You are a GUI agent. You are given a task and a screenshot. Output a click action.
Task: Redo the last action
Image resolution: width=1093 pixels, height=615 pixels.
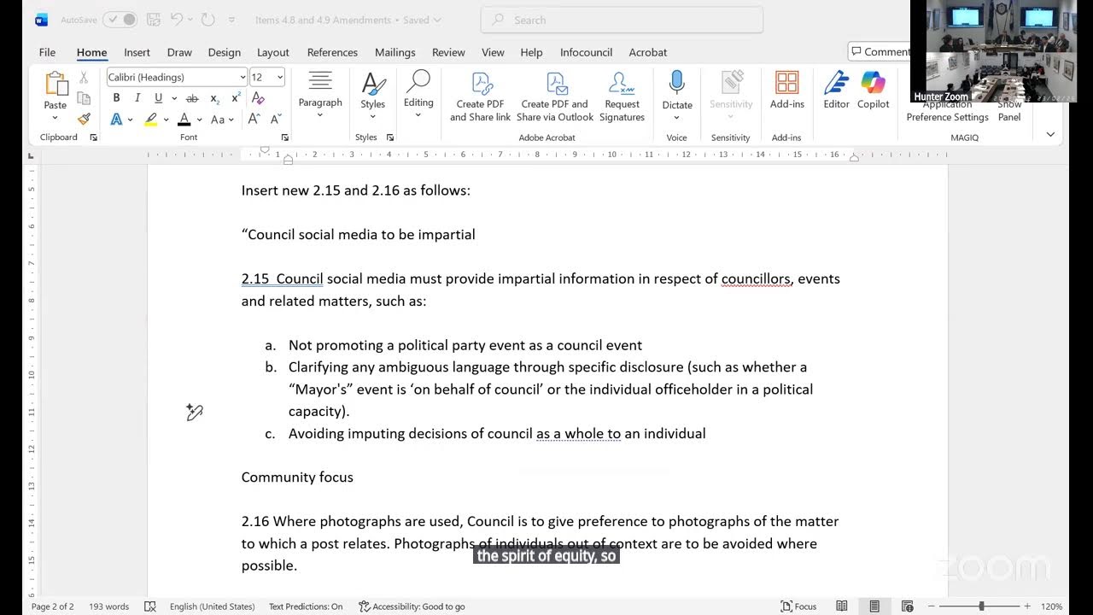pyautogui.click(x=207, y=20)
